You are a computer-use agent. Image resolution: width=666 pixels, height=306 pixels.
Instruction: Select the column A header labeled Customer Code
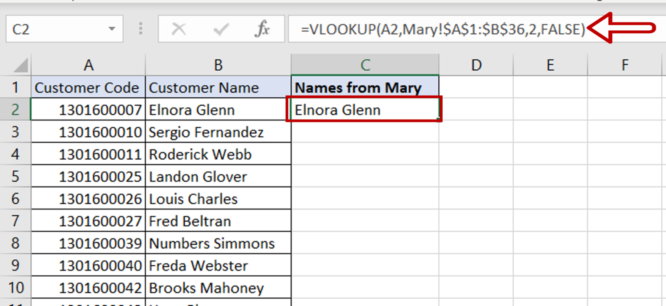(x=88, y=65)
